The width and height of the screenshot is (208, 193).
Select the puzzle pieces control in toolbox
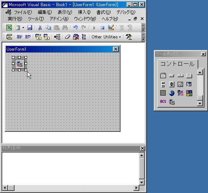(x=189, y=93)
